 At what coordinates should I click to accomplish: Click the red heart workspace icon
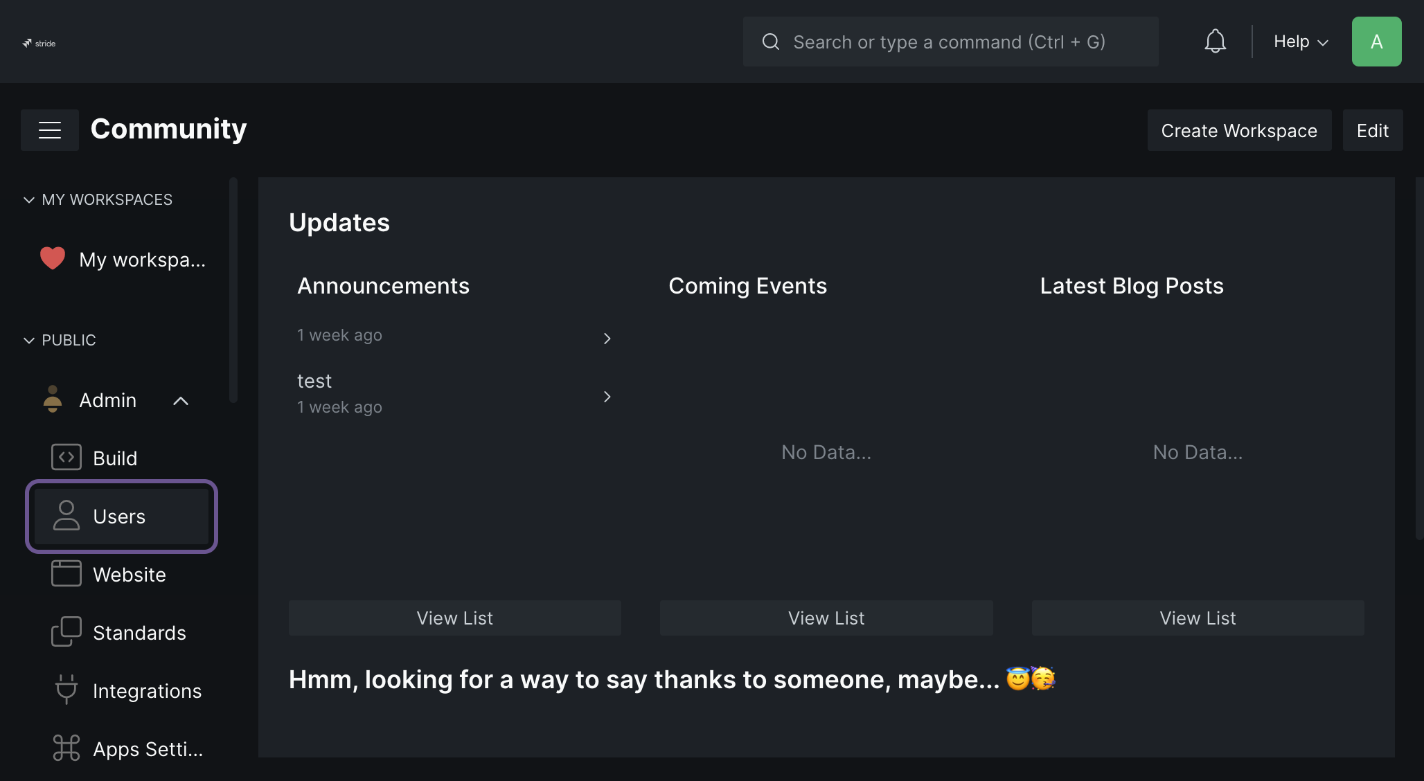pyautogui.click(x=53, y=259)
